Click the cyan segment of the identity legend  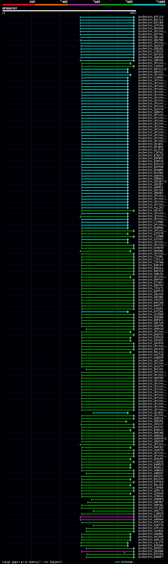click(149, 5)
